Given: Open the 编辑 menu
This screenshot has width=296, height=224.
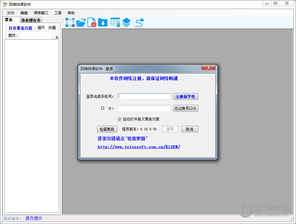Looking at the screenshot, I should click(24, 13).
